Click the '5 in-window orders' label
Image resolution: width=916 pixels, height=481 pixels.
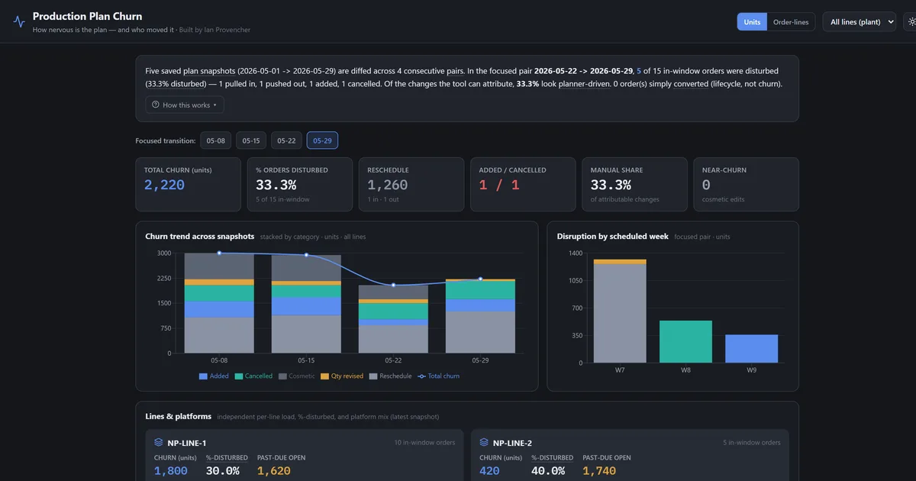click(x=752, y=442)
